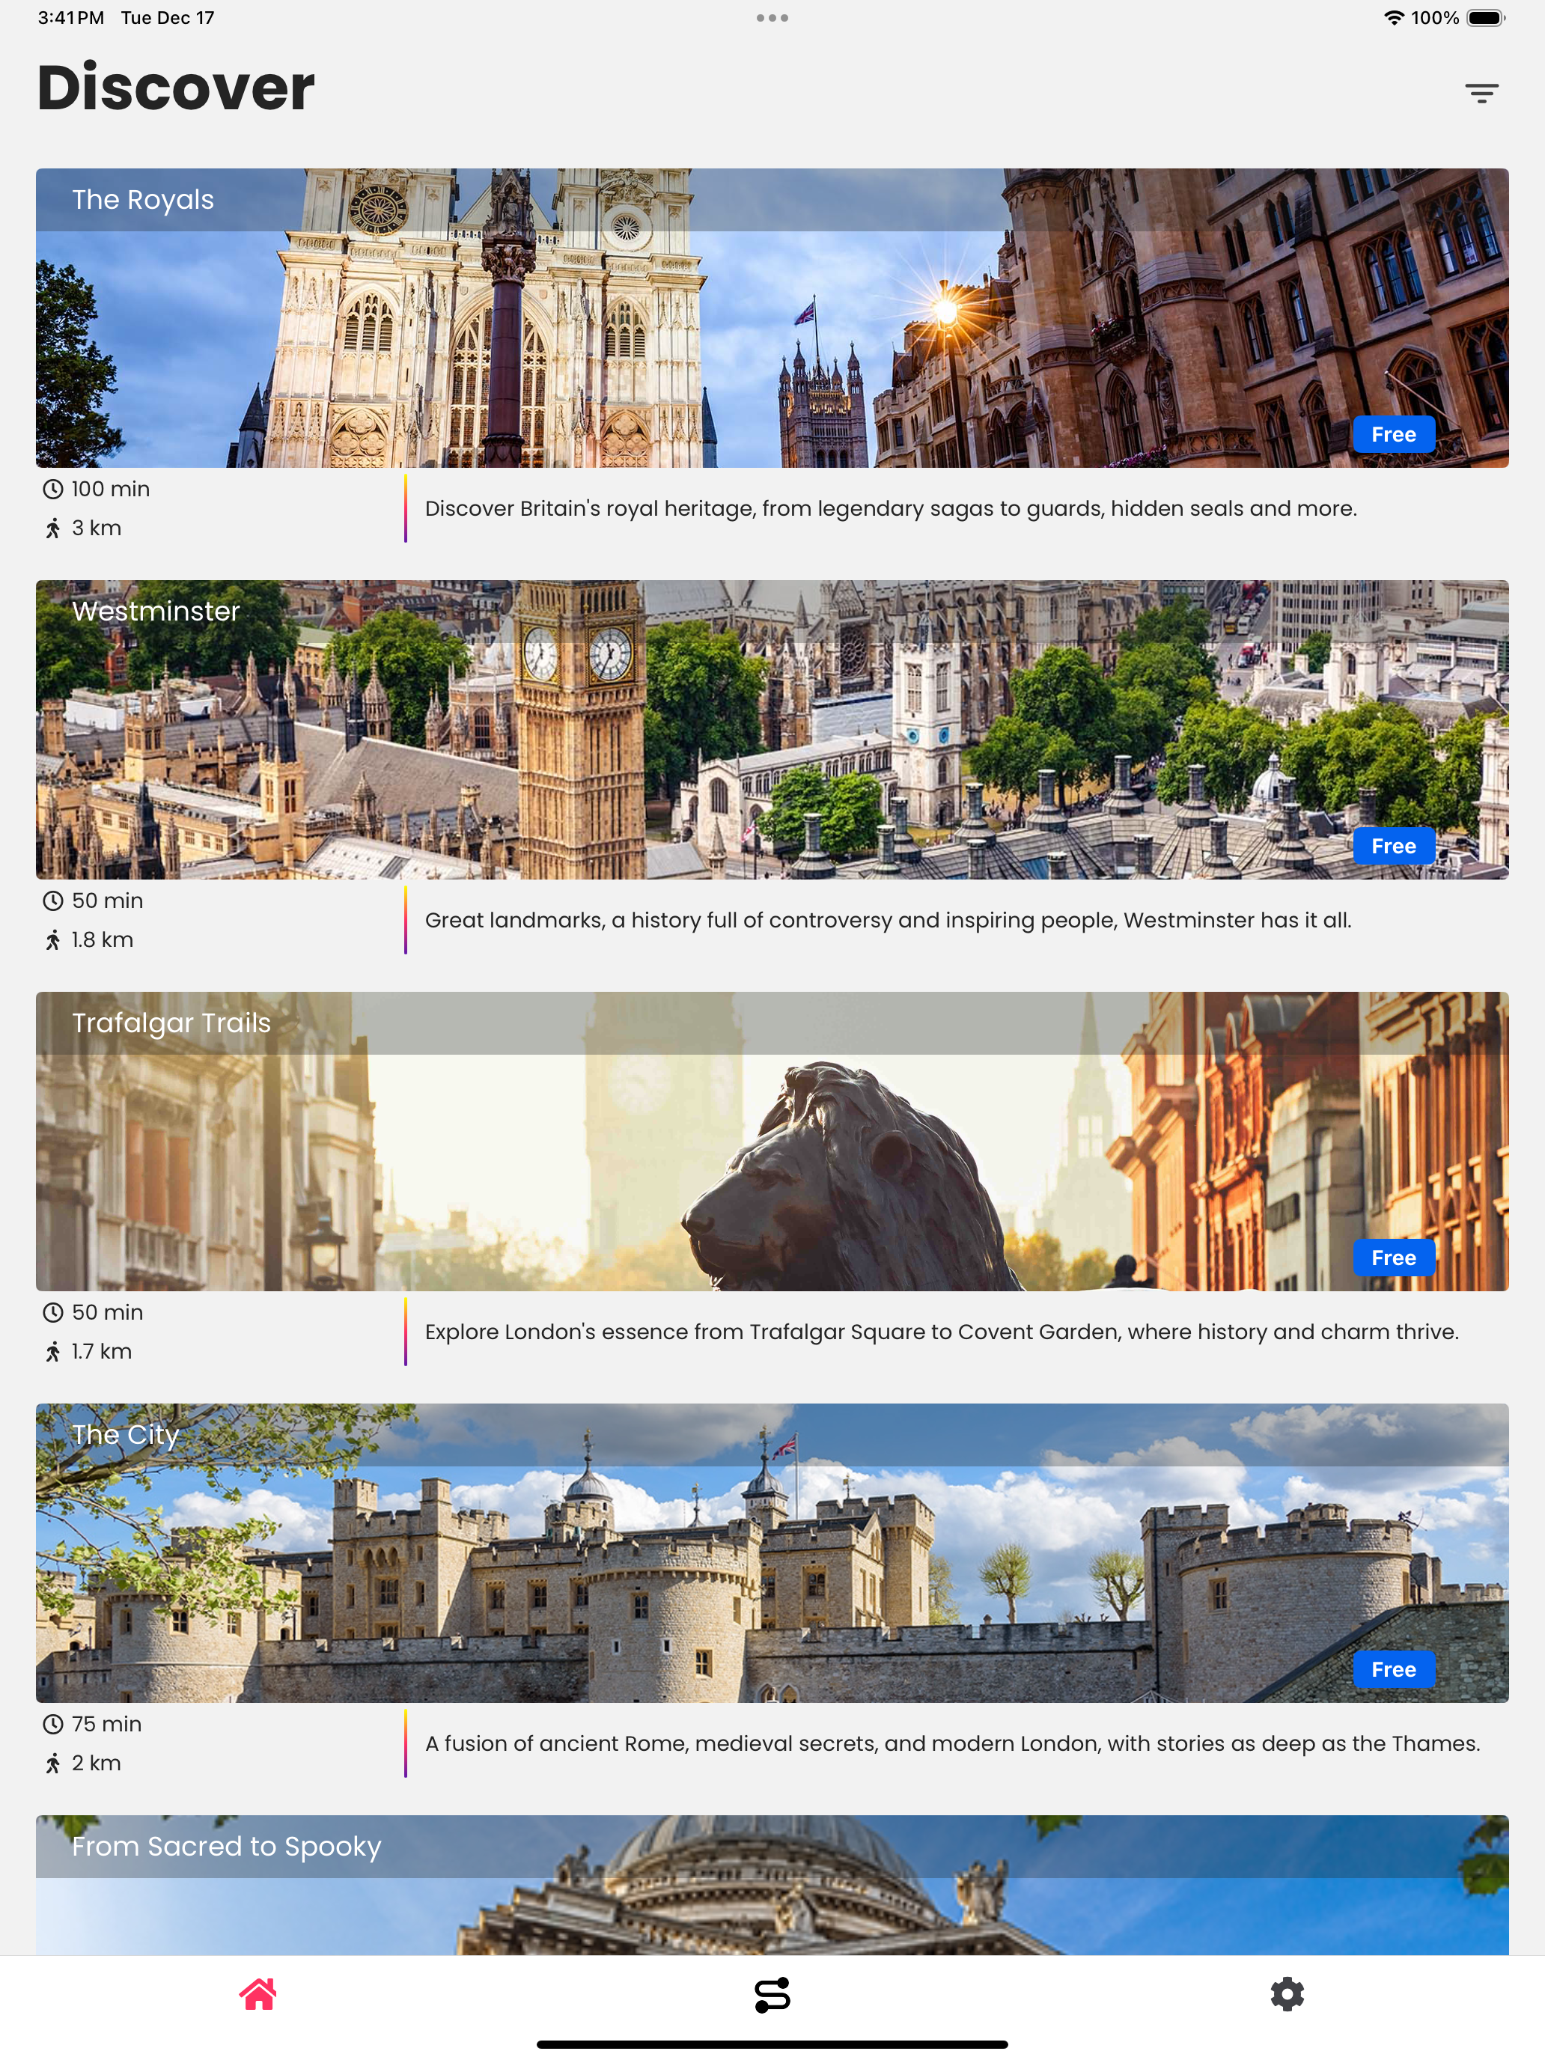Click the walking icon beside 1.8 km
The image size is (1545, 2060).
53,939
